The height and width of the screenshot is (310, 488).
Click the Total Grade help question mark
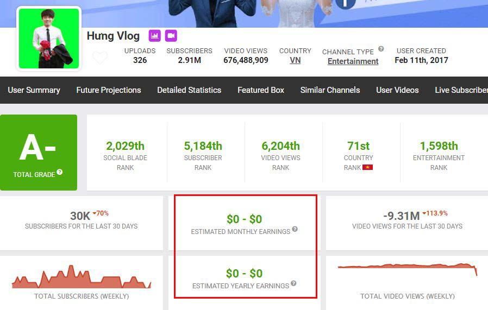60,172
